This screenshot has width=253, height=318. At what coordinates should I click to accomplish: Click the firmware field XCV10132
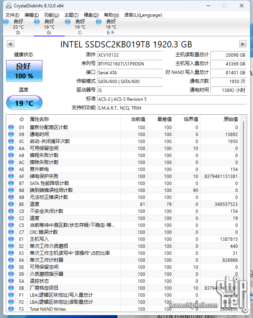pyautogui.click(x=130, y=55)
